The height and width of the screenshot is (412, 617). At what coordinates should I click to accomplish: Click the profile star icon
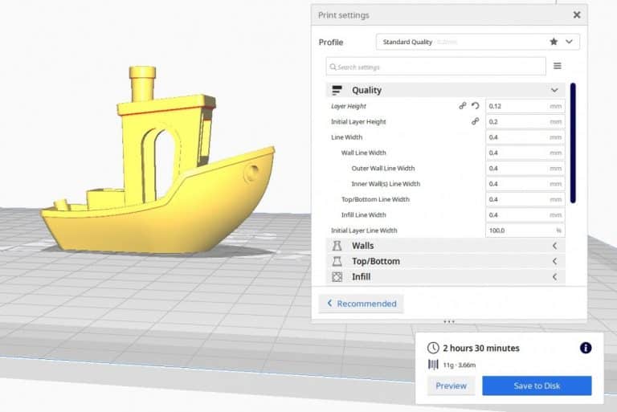(554, 42)
